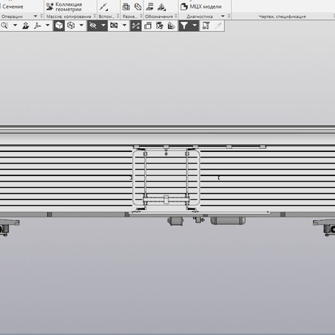
Task: Click the second dimension tool icon
Action: coord(138,6)
